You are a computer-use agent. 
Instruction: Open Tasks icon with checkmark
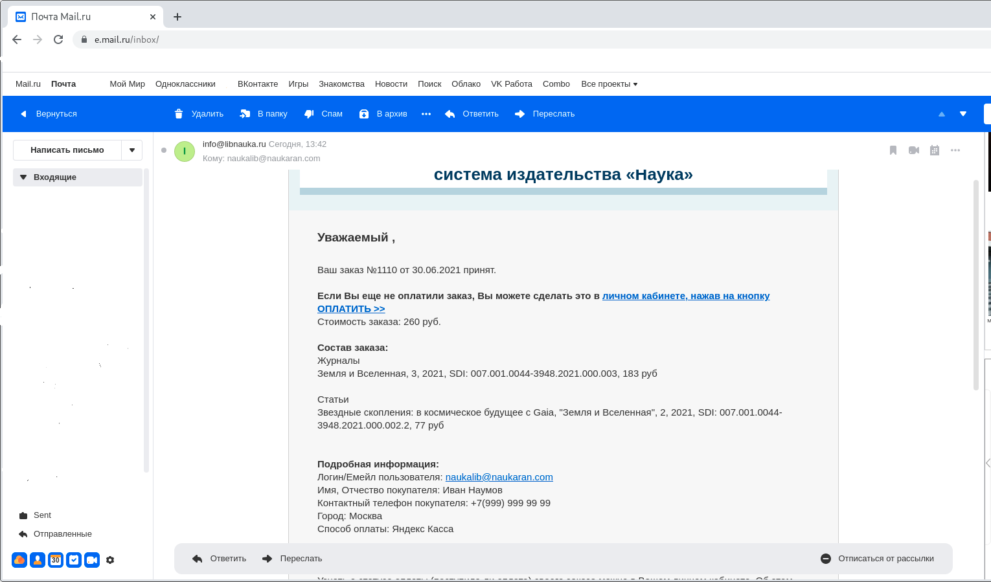pos(74,560)
